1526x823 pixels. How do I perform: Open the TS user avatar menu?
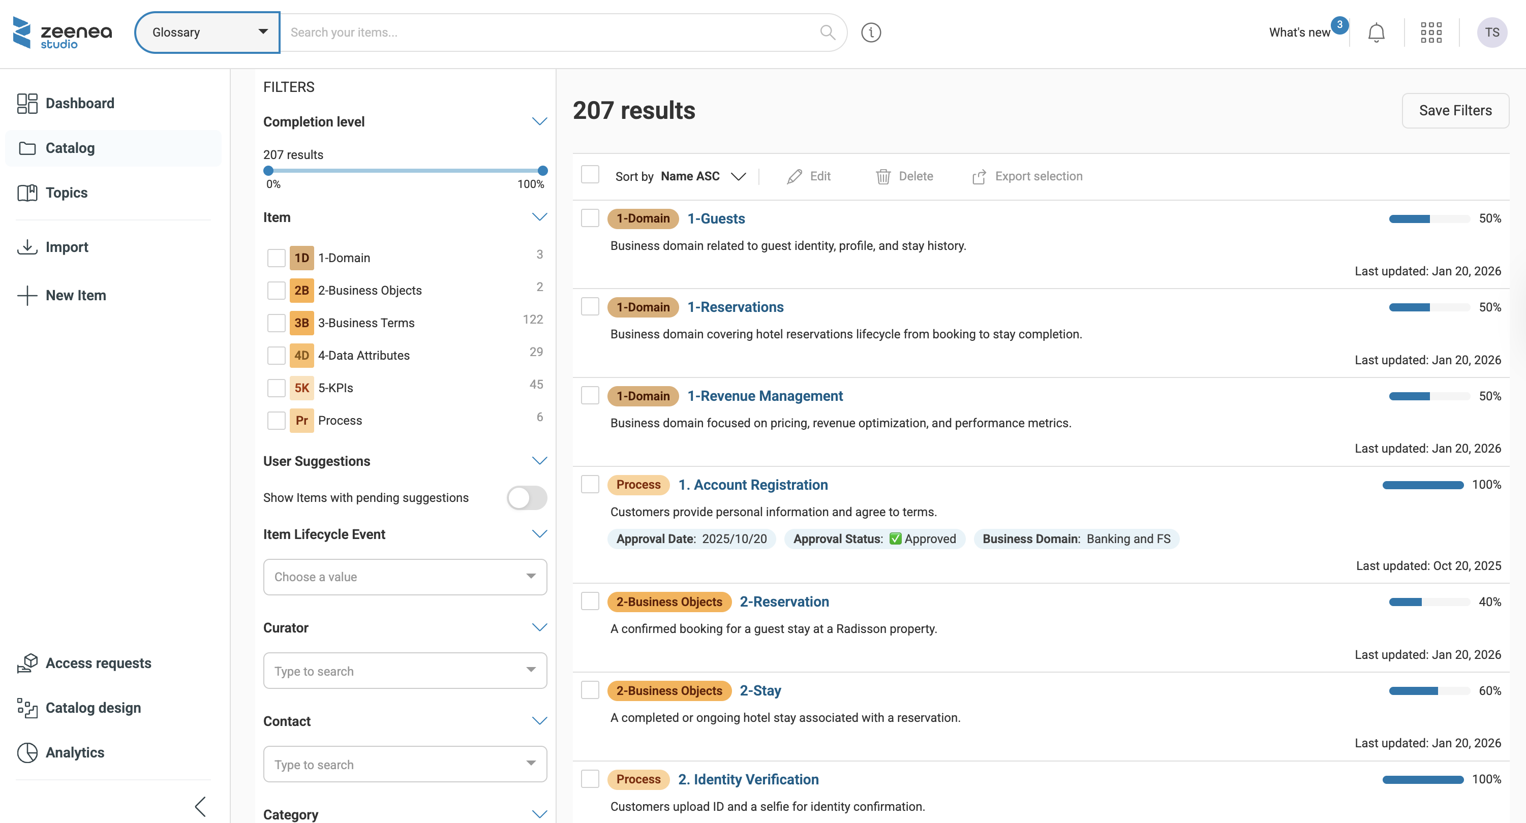pyautogui.click(x=1491, y=33)
